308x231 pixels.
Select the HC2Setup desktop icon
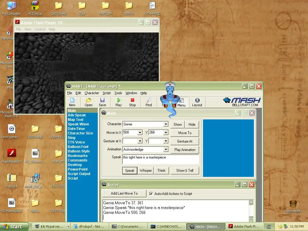click(x=35, y=8)
